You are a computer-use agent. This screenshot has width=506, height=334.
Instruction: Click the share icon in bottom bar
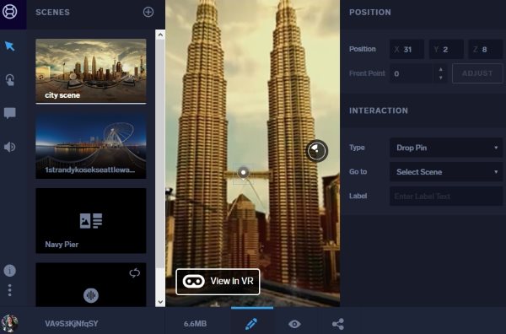coord(338,324)
